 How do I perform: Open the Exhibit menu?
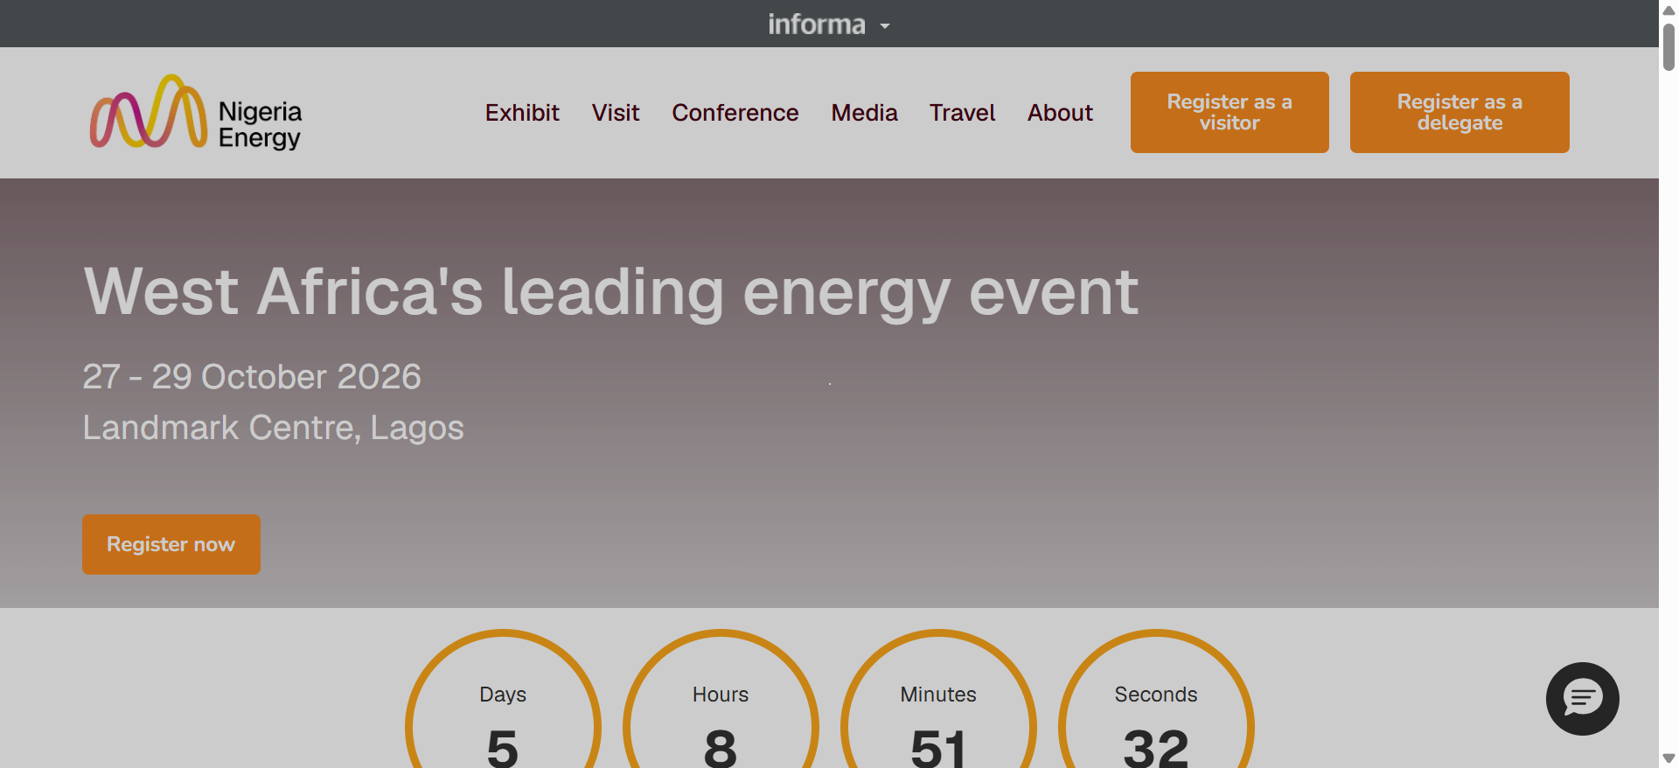(522, 113)
